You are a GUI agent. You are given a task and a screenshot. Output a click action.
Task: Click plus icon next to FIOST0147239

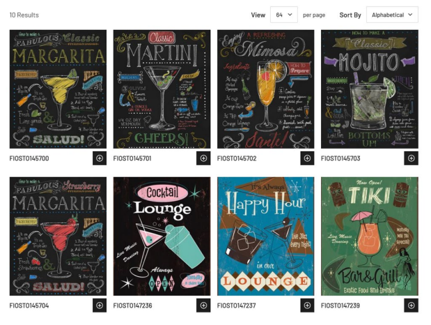(x=411, y=305)
